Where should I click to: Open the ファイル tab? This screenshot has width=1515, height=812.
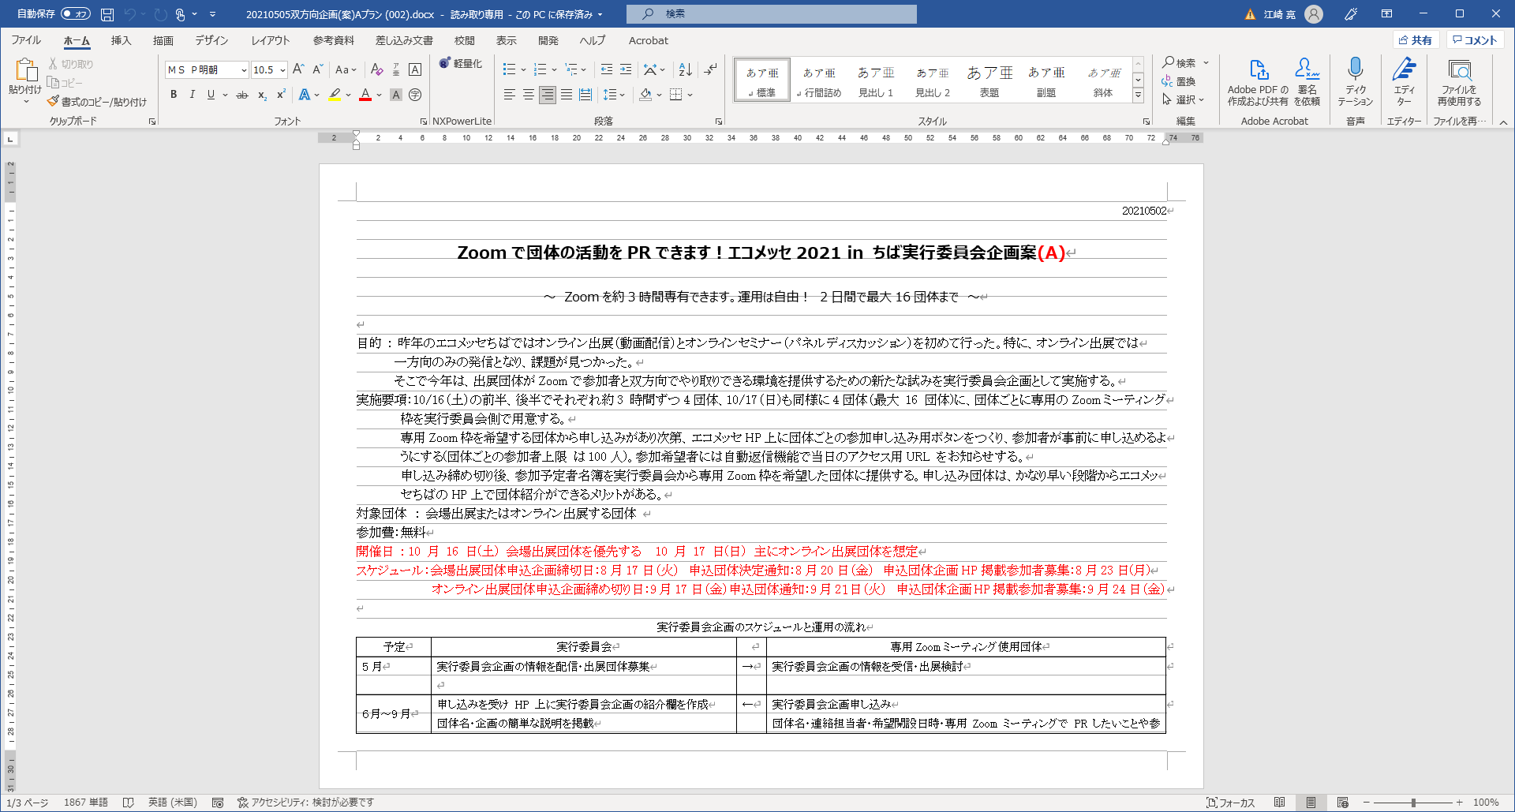(x=26, y=40)
